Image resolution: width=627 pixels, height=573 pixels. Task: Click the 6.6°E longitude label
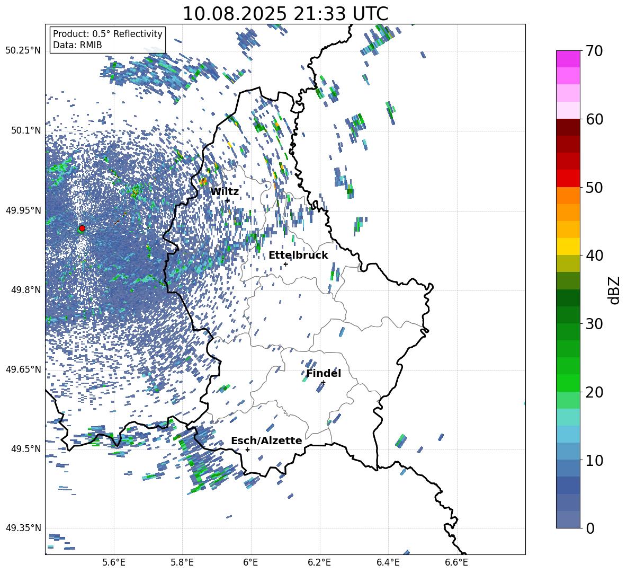(456, 562)
